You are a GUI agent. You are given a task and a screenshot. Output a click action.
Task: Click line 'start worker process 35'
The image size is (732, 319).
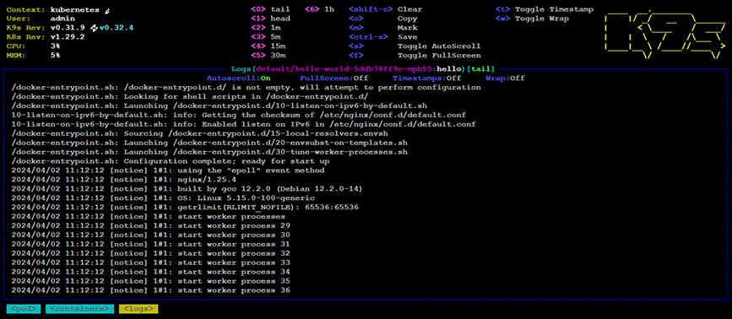[151, 281]
